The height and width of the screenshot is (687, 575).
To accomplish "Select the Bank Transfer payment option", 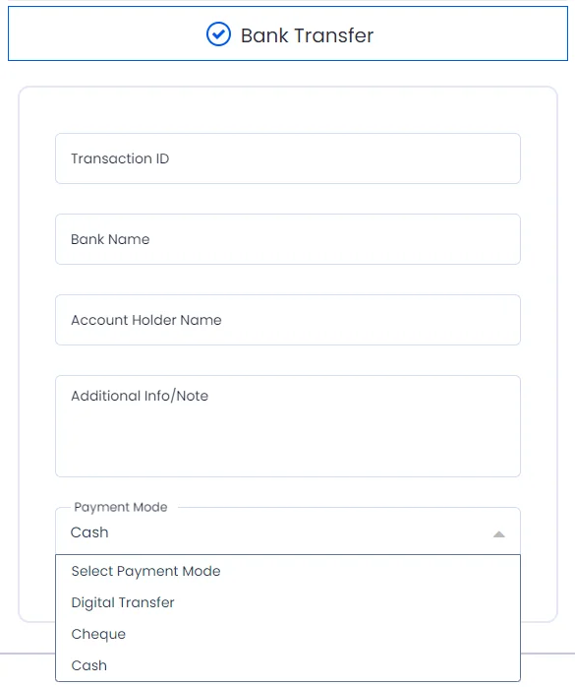I will 288,33.
